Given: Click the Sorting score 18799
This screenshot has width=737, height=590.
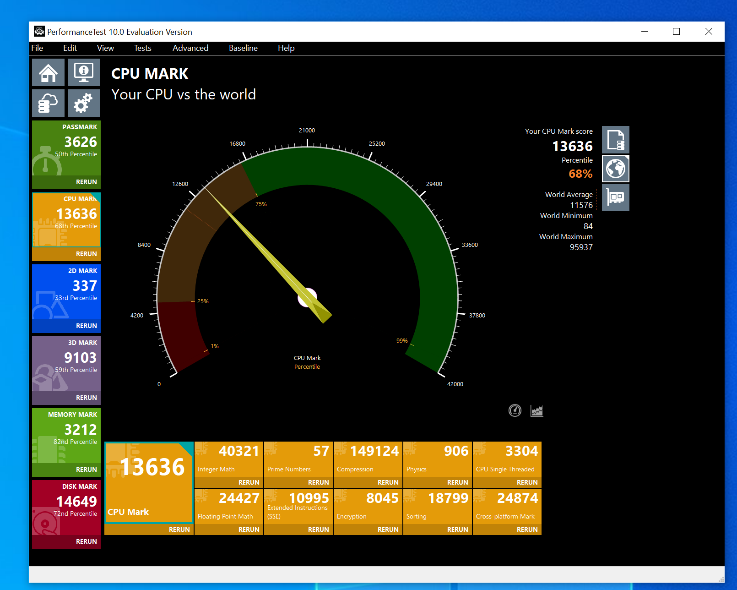Looking at the screenshot, I should 448,498.
